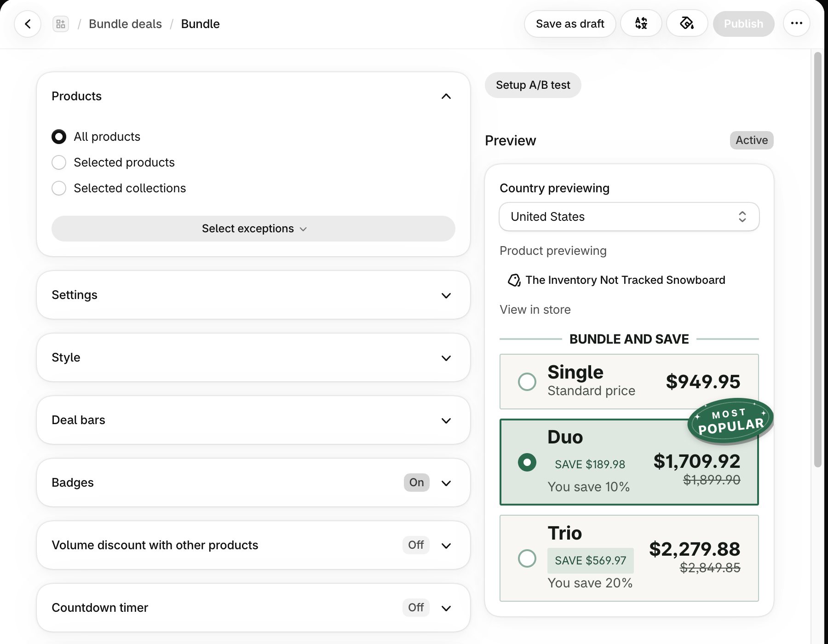Viewport: 828px width, 644px height.
Task: Click the SAVE $569.97 tag
Action: pos(590,560)
